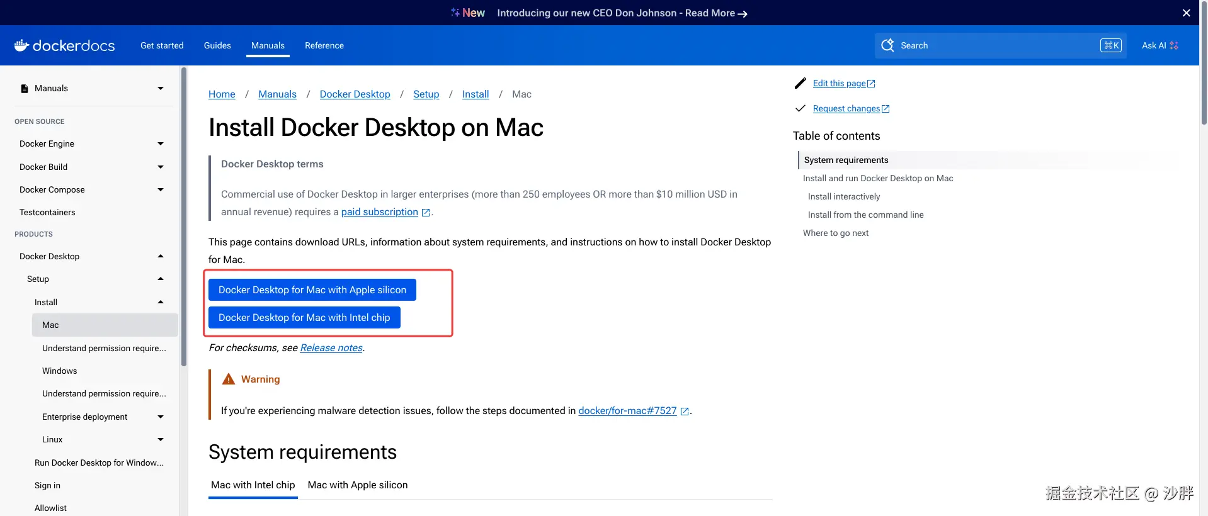Switch to Mac with Apple silicon tab

pyautogui.click(x=358, y=485)
